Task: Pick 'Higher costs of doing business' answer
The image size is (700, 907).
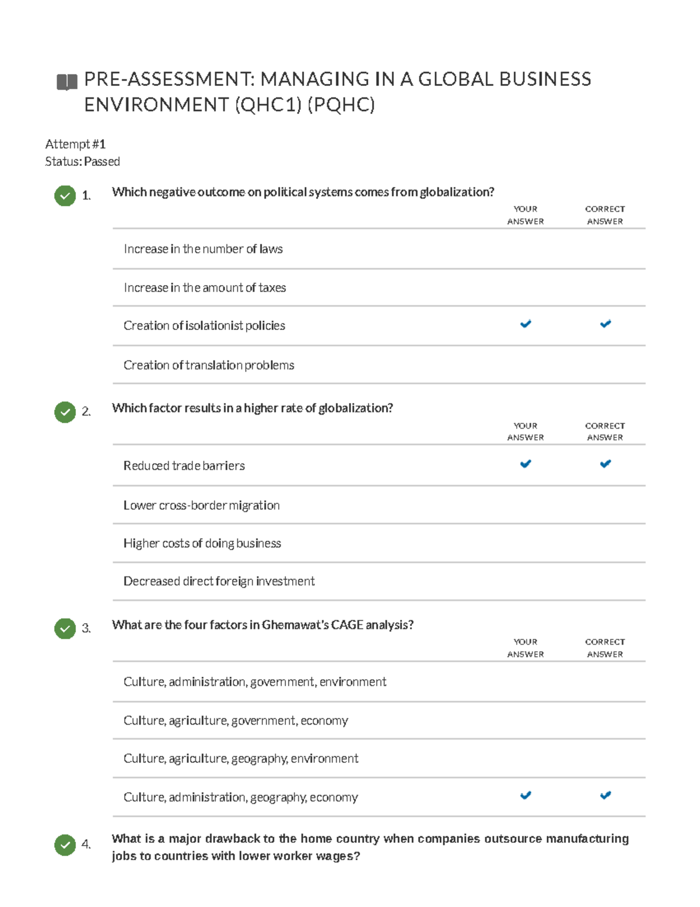Action: 202,544
